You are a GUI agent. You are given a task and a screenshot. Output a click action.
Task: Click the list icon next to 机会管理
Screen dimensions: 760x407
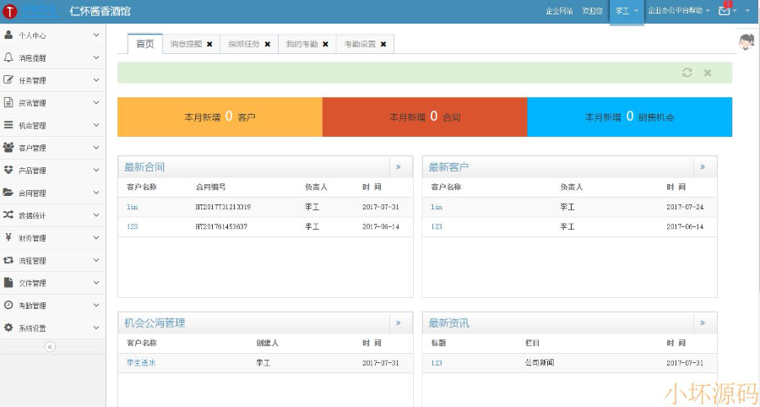pos(8,125)
